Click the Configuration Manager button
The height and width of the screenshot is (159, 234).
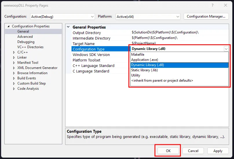(206, 16)
